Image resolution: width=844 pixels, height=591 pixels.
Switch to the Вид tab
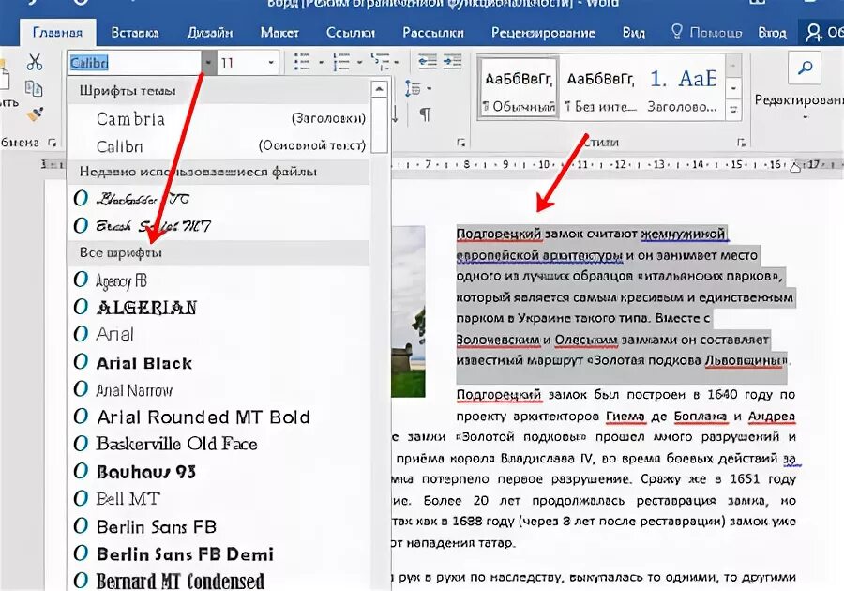click(x=634, y=33)
